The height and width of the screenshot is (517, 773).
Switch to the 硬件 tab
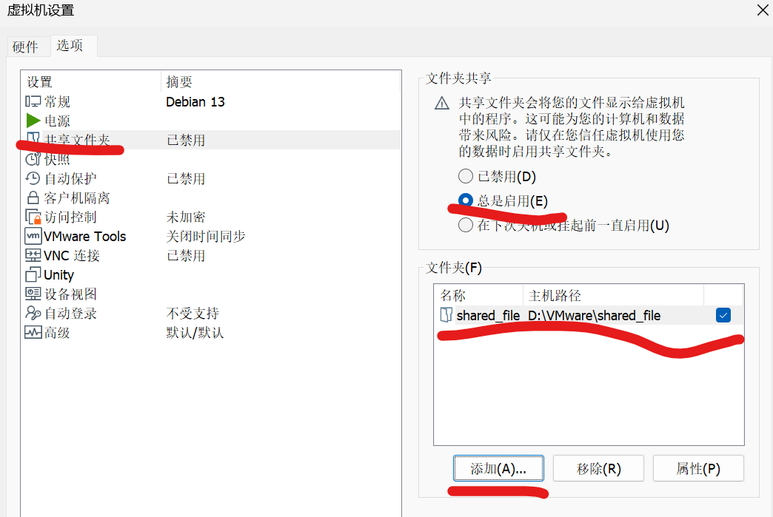point(27,46)
